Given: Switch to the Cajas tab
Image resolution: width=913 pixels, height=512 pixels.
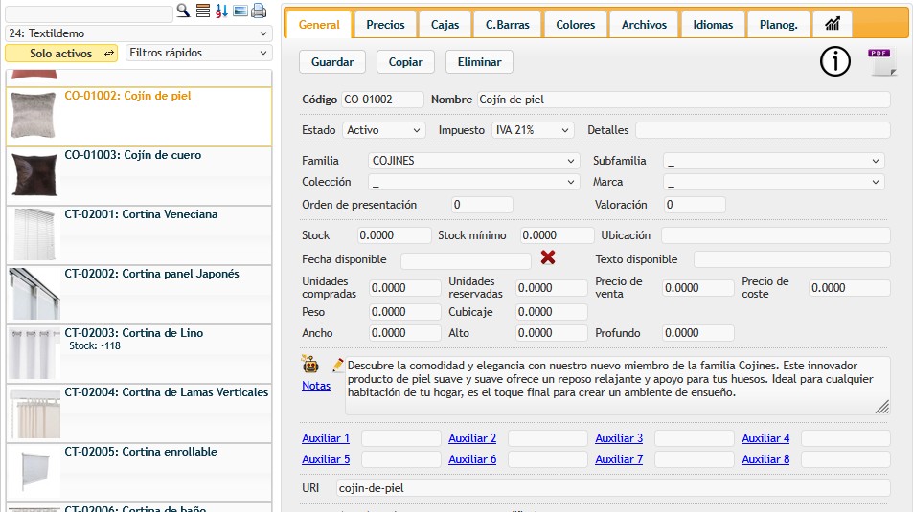Looking at the screenshot, I should pyautogui.click(x=445, y=25).
